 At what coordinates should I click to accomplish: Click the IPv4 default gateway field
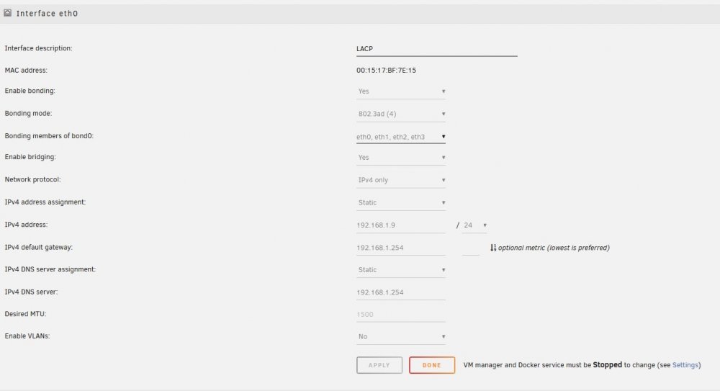[401, 248]
